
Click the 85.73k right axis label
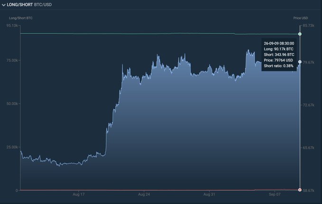pyautogui.click(x=308, y=25)
